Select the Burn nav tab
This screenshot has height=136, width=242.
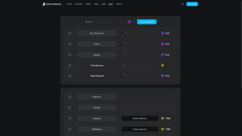(111, 4)
